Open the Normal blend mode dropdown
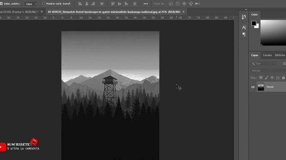This screenshot has height=160, width=286. coord(268,71)
